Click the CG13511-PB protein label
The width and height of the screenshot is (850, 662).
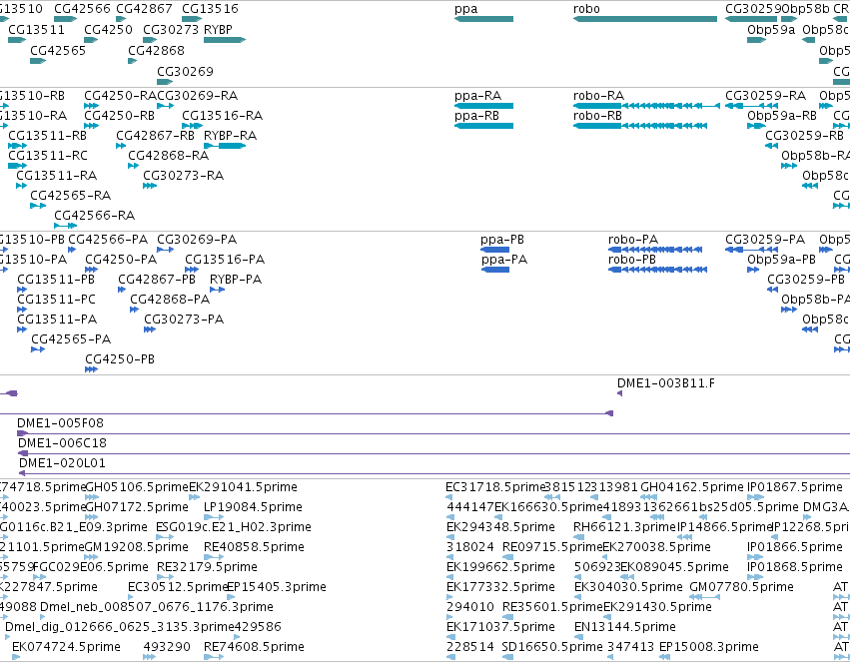(x=56, y=280)
